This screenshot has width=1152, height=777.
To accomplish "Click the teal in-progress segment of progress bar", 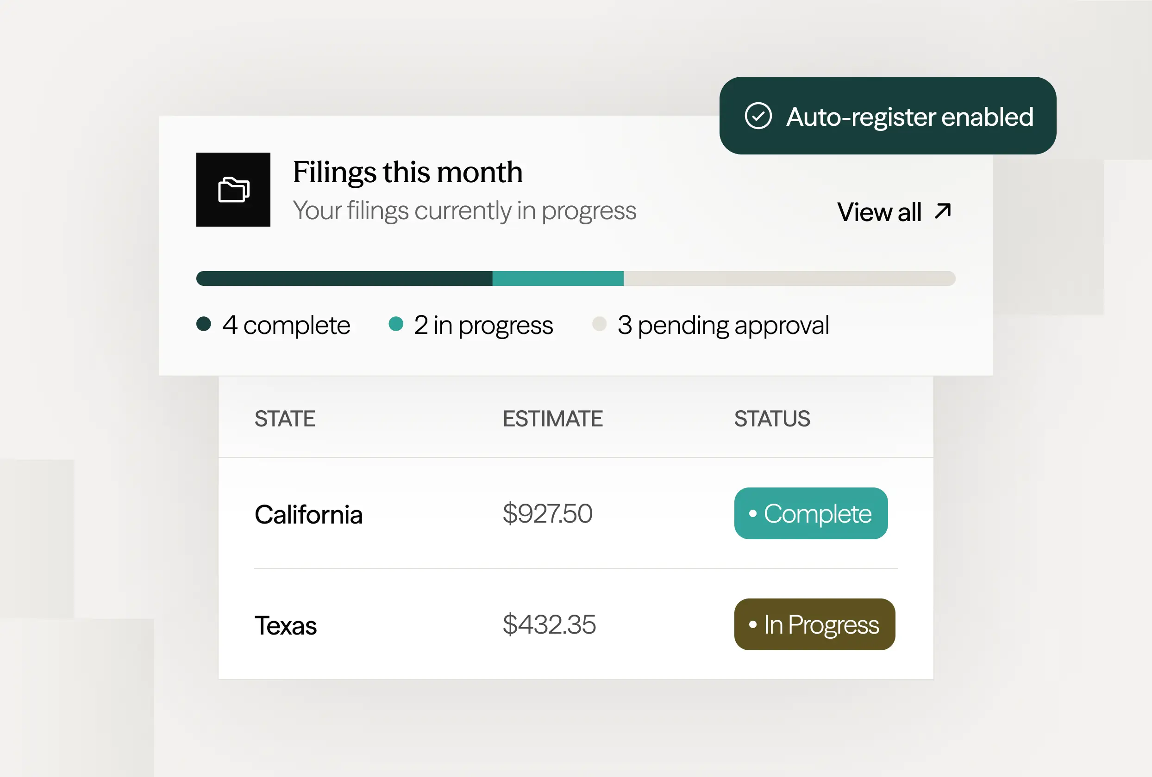I will click(557, 278).
